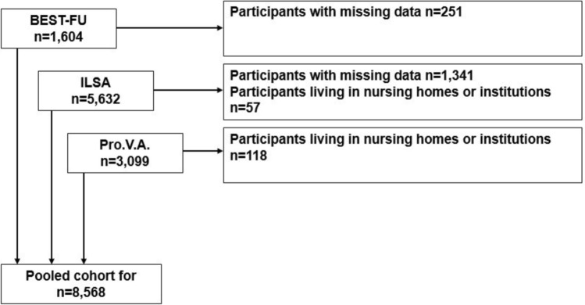The image size is (585, 305).
Task: Click arrowhead pointing from Pro.V.A. to exclusions
Action: (x=219, y=151)
